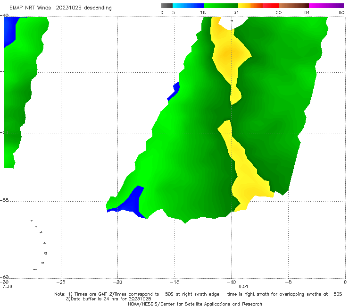
Task: Click the brown segment of the colorbar
Action: tap(294, 6)
